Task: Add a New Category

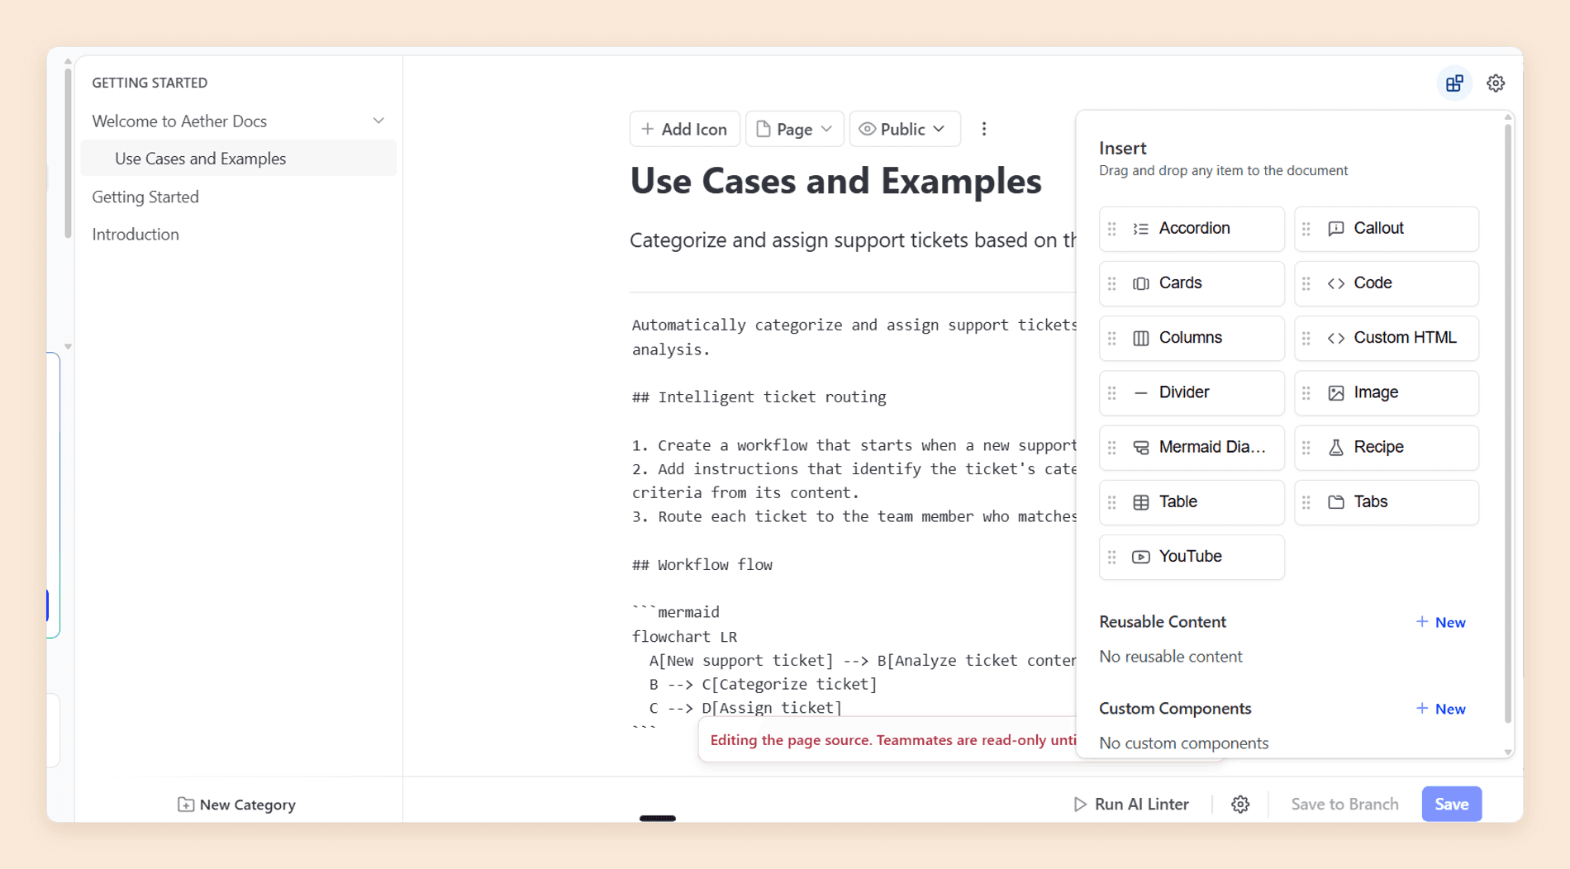Action: tap(236, 805)
